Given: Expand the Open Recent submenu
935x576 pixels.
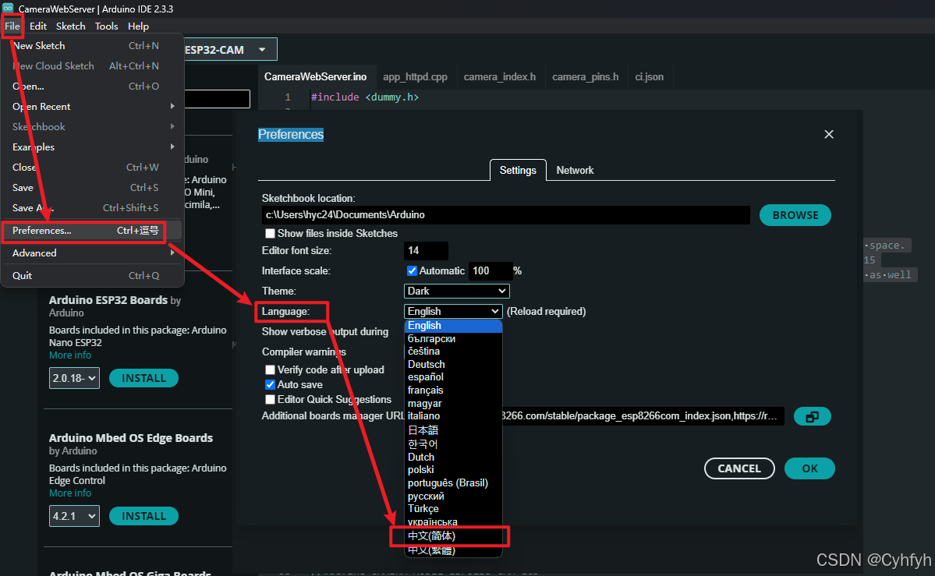Looking at the screenshot, I should click(x=93, y=106).
